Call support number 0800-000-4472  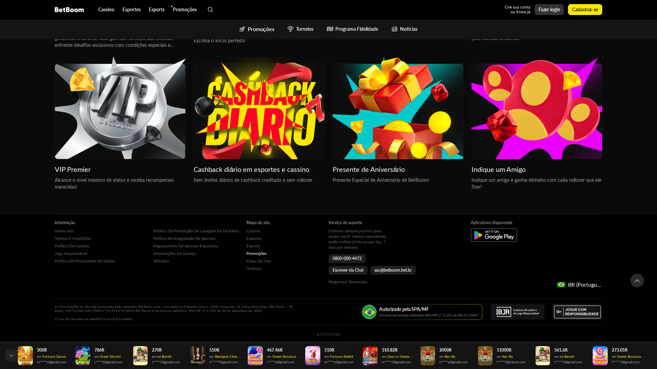[347, 259]
